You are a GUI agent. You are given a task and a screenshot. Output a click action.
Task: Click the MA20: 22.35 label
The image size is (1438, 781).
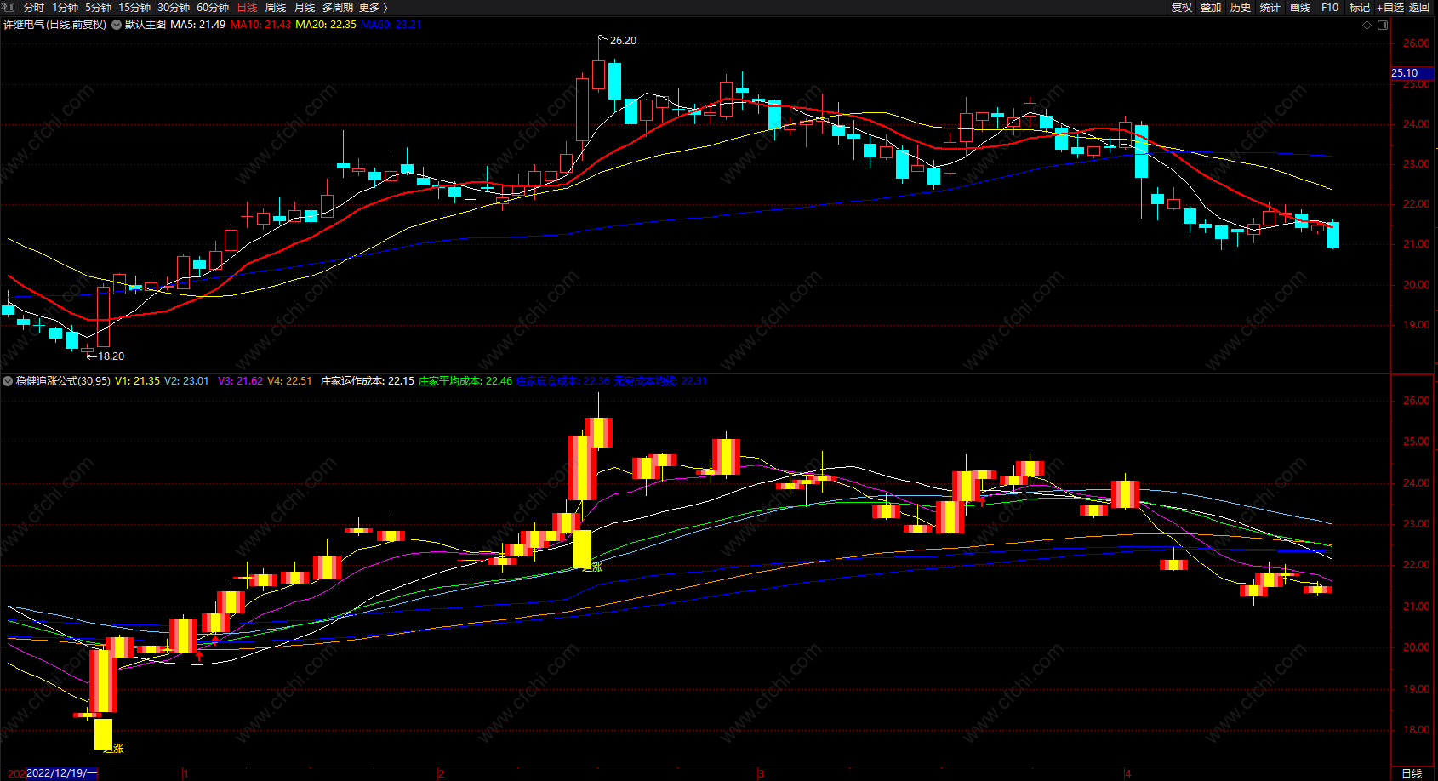tap(326, 25)
